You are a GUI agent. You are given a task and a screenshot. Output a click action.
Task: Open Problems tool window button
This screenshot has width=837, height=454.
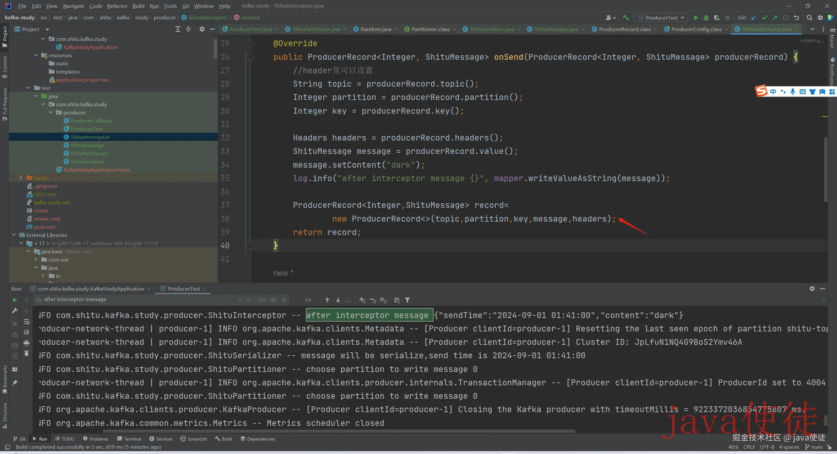95,439
